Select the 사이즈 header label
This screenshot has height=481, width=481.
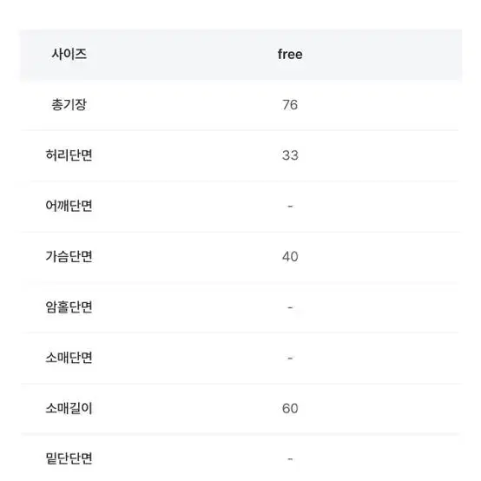(69, 54)
